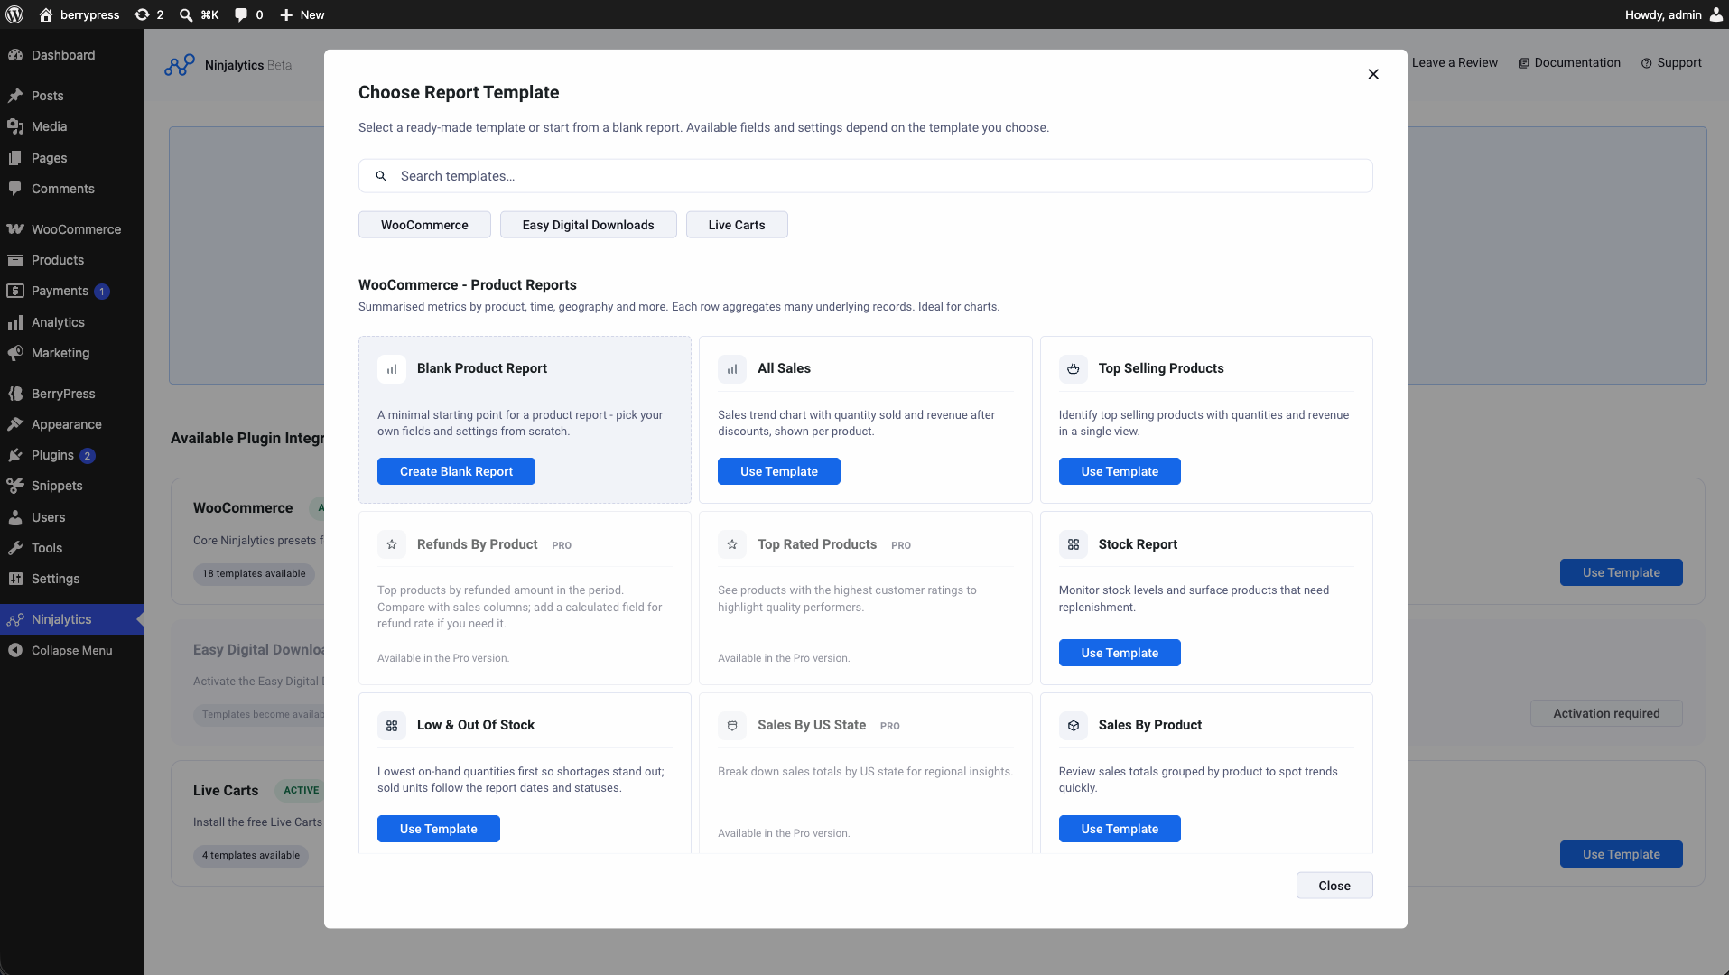The width and height of the screenshot is (1729, 975).
Task: Click the All Sales bar chart icon
Action: click(732, 368)
